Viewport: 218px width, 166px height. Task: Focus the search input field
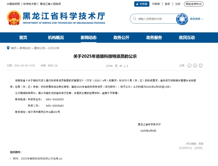coord(154,19)
